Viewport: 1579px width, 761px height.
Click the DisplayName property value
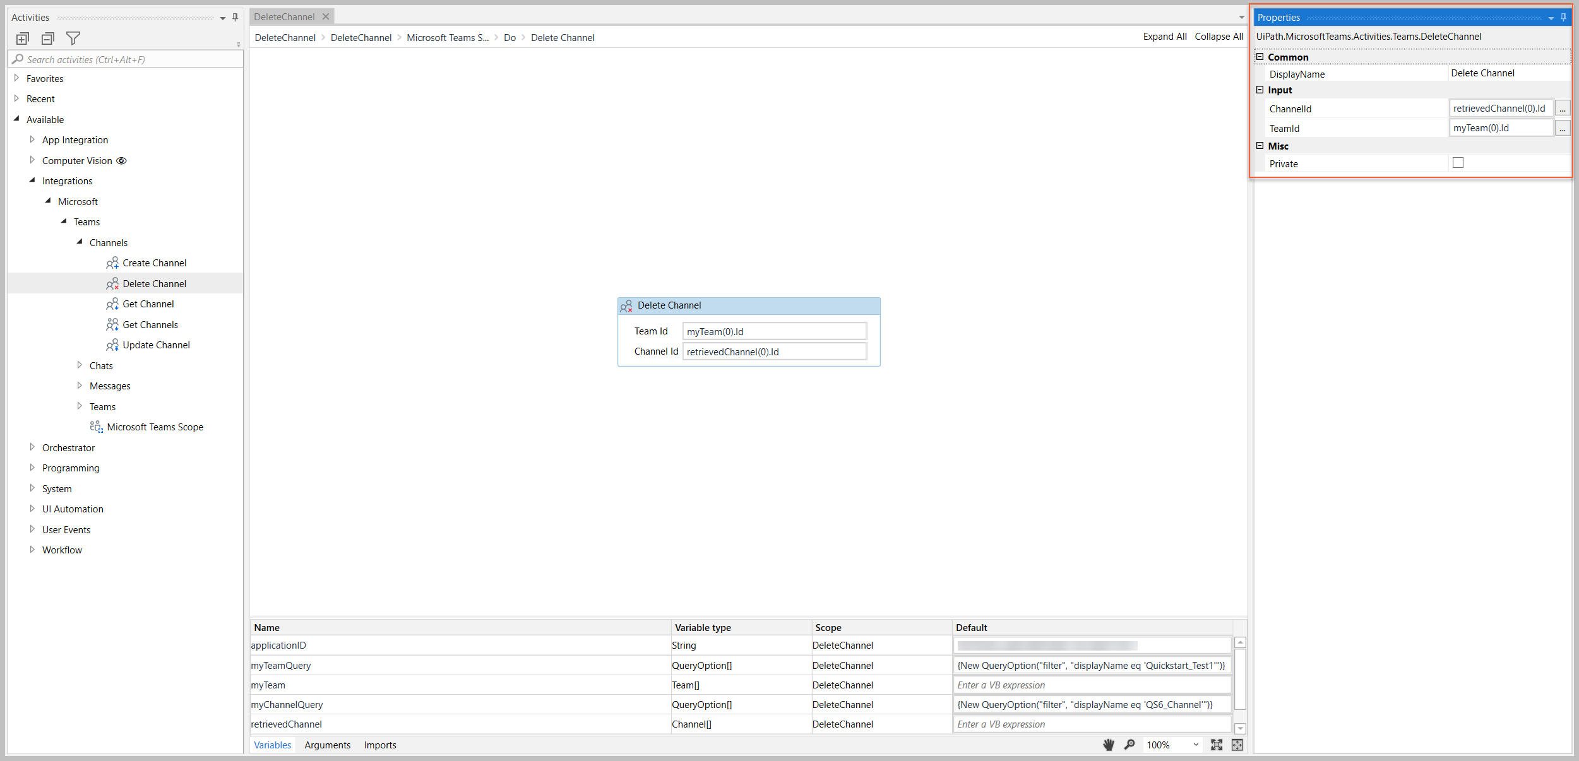(1509, 73)
